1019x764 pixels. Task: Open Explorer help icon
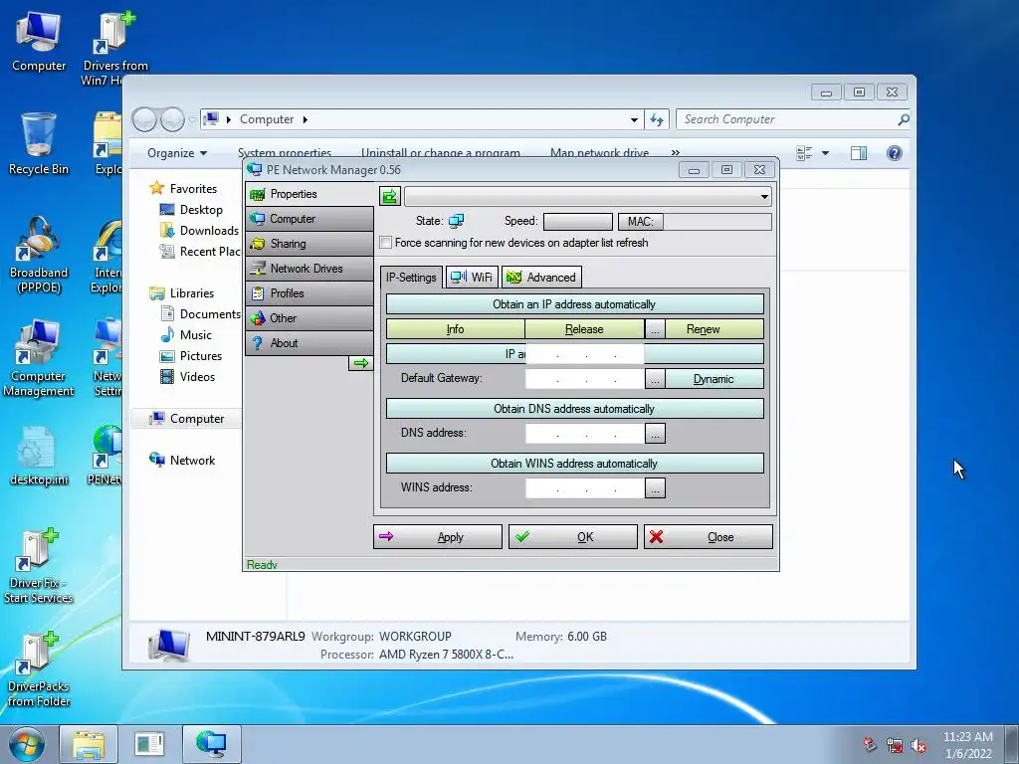pyautogui.click(x=895, y=153)
